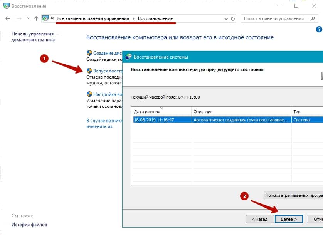Screen dimensions: 323x235
Task: Click 'Поиск затрагиваемых программ' button
Action: [293, 195]
